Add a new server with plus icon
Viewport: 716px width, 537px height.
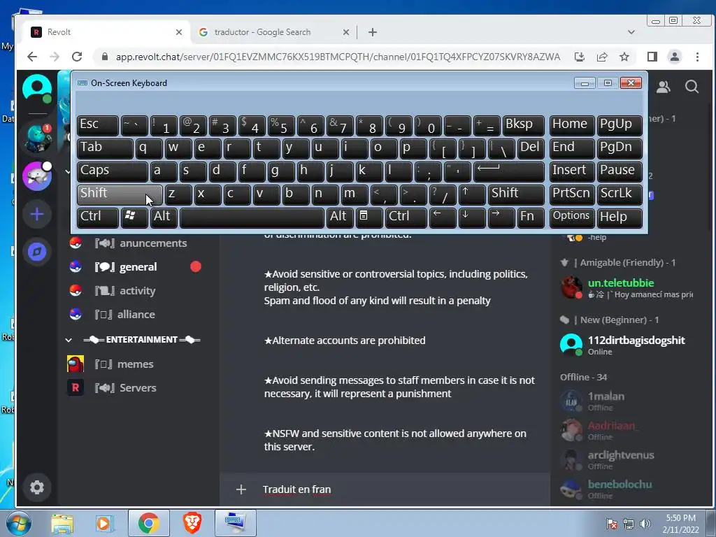pos(37,214)
